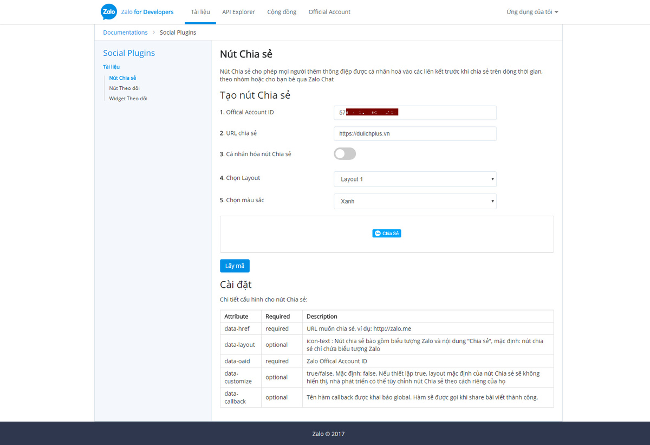Open the Chọn Layout dropdown
The image size is (650, 445).
click(415, 179)
